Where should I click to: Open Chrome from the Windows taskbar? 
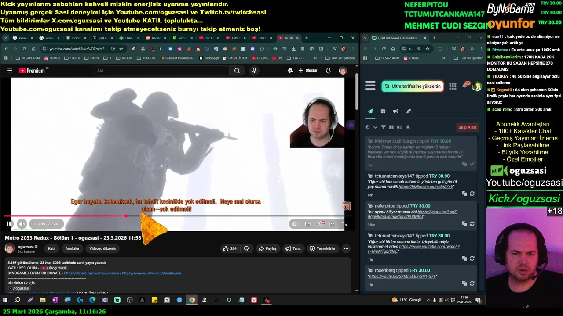tap(192, 300)
